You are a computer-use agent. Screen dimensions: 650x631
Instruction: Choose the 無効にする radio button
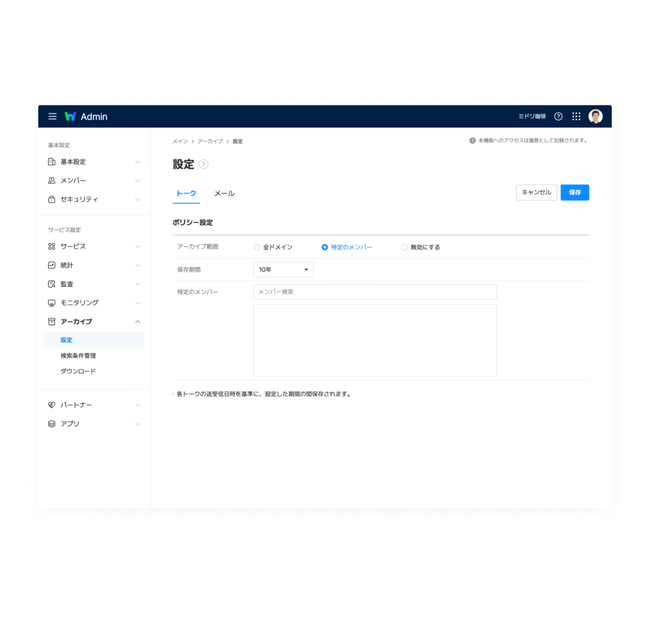coord(404,248)
